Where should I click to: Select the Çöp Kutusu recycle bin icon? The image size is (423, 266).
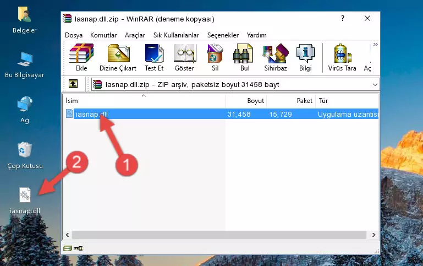pyautogui.click(x=25, y=155)
